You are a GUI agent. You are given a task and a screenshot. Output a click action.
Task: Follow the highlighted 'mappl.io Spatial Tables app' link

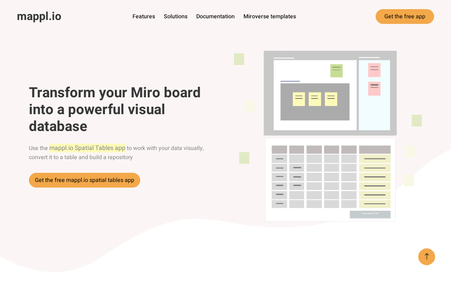click(87, 148)
